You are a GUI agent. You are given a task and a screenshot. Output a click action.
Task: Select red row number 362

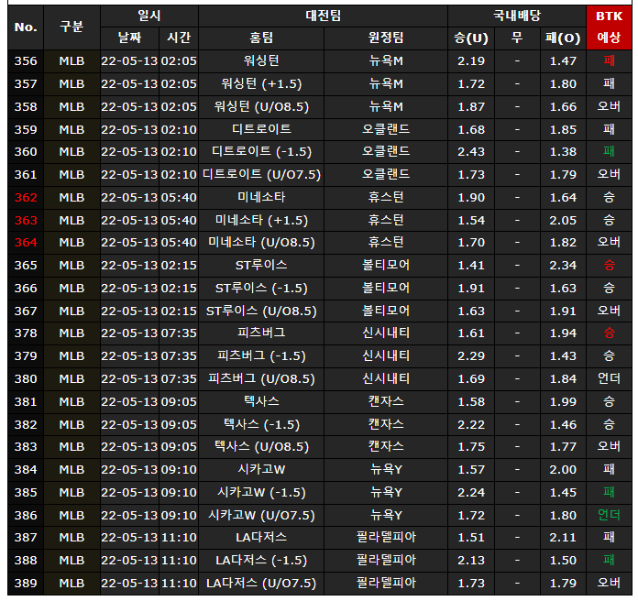[x=26, y=198]
